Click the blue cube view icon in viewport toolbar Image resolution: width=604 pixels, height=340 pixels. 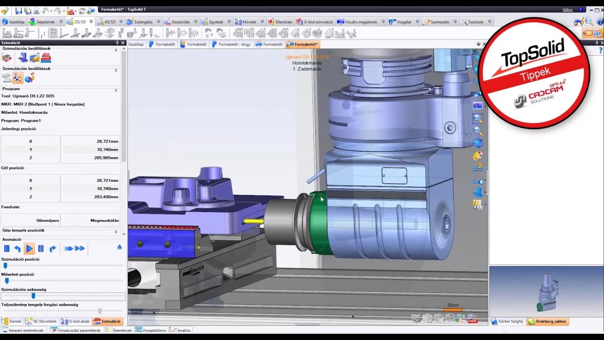(x=478, y=143)
